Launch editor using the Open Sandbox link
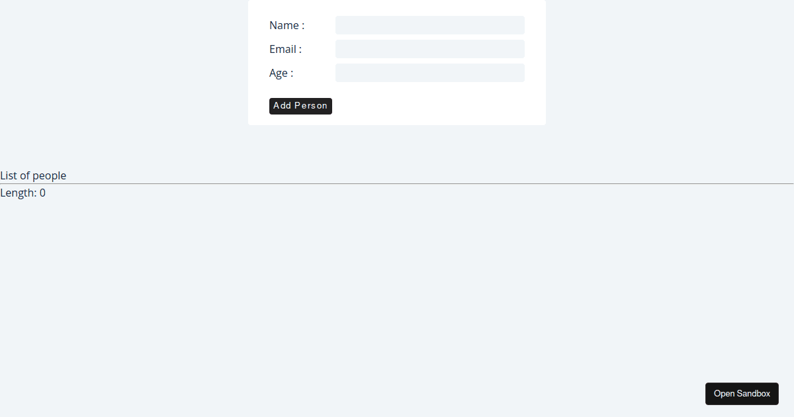This screenshot has height=417, width=794. coord(742,394)
